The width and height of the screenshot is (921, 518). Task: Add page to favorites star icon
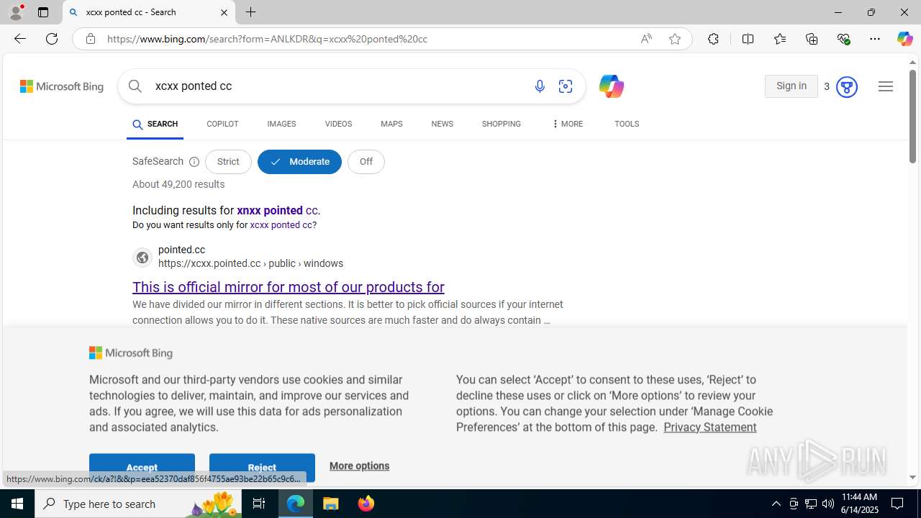tap(675, 39)
